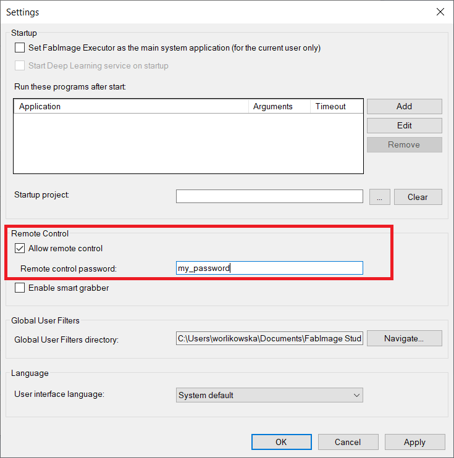Click the Edit program button
Viewport: 454px width, 458px height.
404,125
